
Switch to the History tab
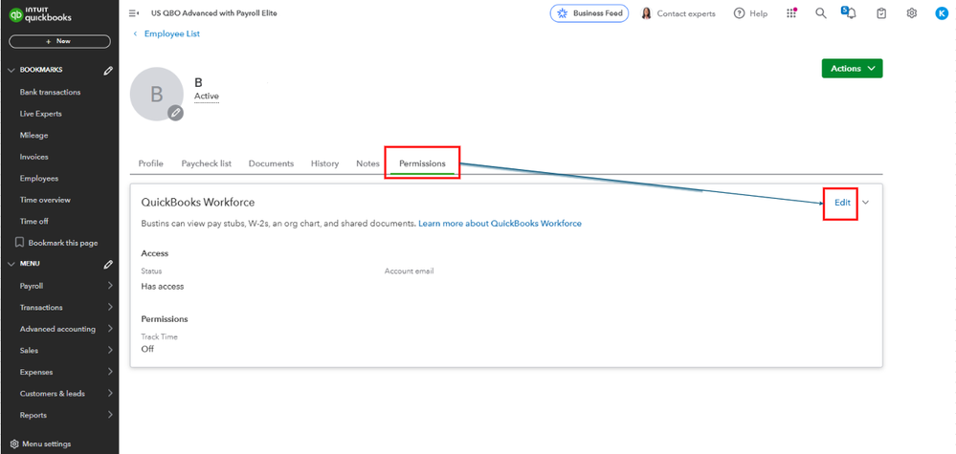point(324,163)
